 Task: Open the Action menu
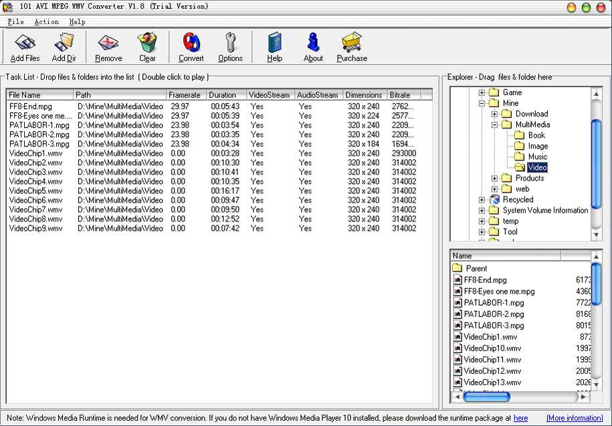click(47, 22)
